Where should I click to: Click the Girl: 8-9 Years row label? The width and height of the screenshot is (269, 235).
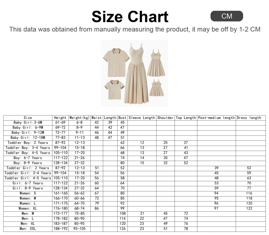coord(28,188)
